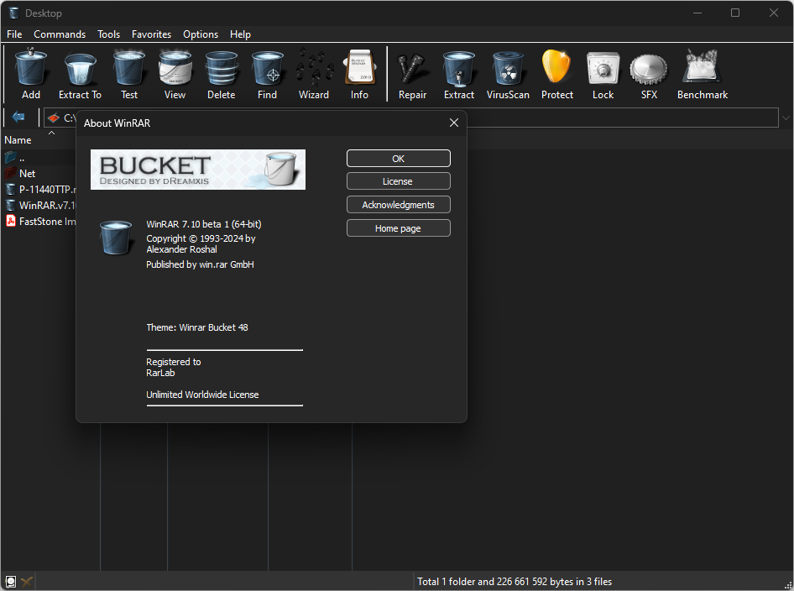This screenshot has height=591, width=794.
Task: Click the bucket icon in About dialog
Action: (x=116, y=237)
